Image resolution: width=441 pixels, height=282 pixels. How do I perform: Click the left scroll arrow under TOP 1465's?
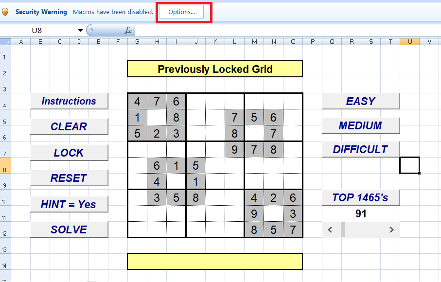(331, 229)
